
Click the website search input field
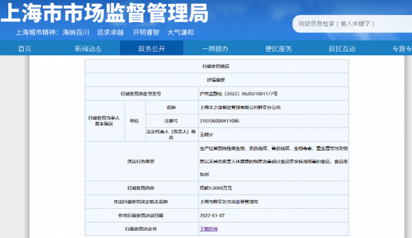[352, 24]
